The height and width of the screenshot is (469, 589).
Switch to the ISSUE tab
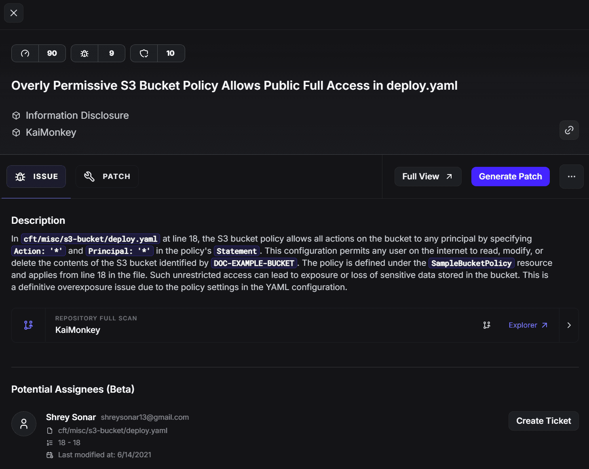click(x=36, y=177)
